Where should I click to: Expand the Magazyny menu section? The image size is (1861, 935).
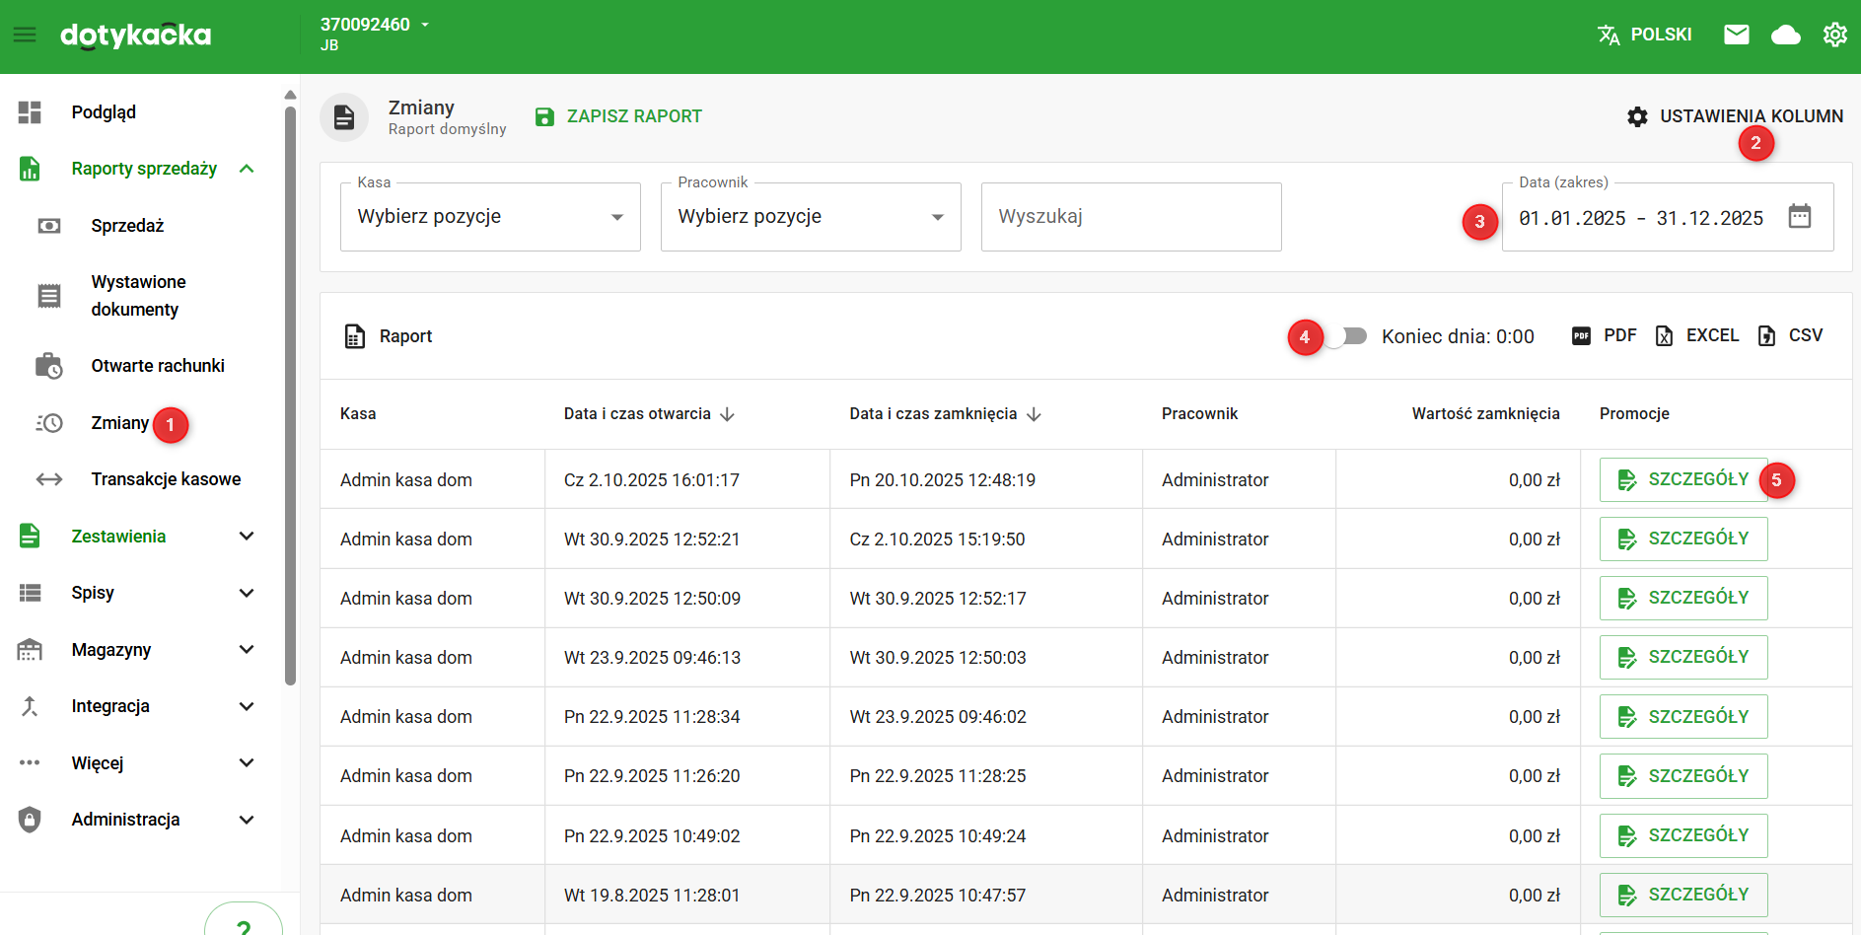click(247, 650)
